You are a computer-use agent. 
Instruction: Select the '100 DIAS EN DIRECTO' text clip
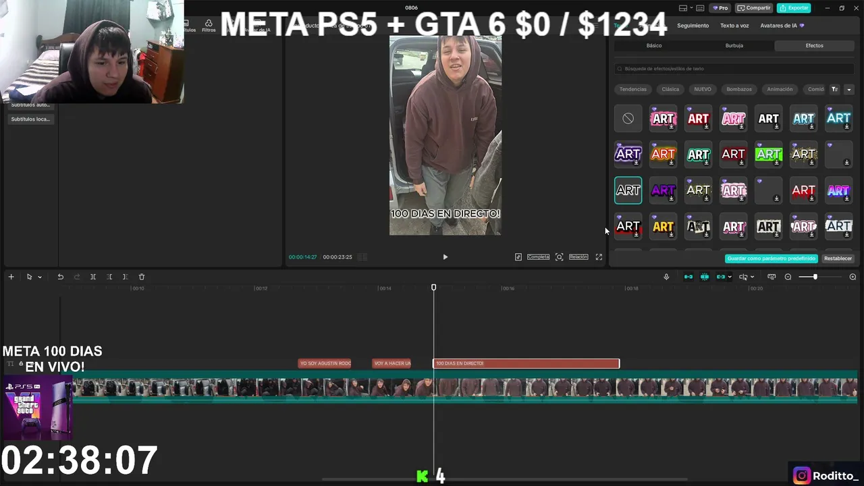point(526,364)
